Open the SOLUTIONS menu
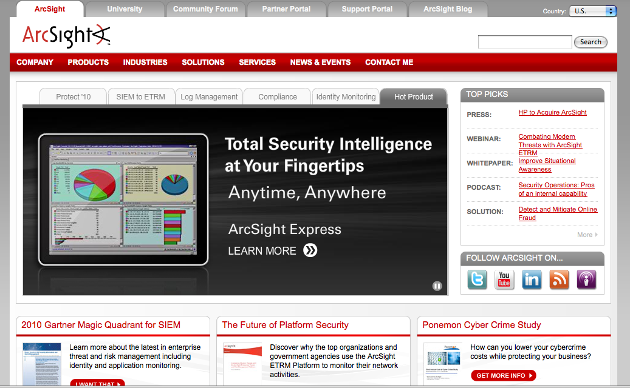Image resolution: width=630 pixels, height=388 pixels. click(203, 62)
